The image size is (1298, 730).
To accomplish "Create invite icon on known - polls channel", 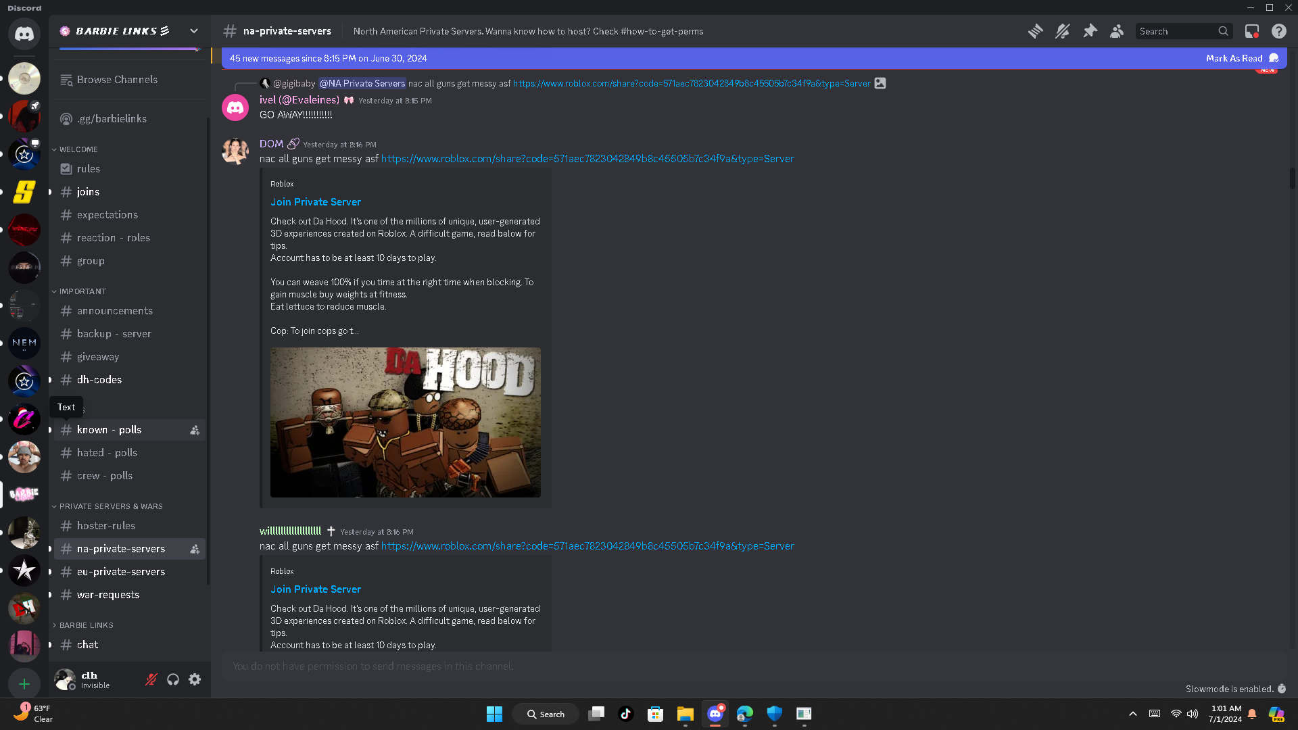I will (x=195, y=430).
